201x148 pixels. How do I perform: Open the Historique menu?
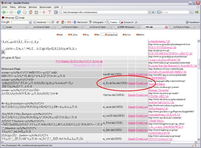coord(33,7)
